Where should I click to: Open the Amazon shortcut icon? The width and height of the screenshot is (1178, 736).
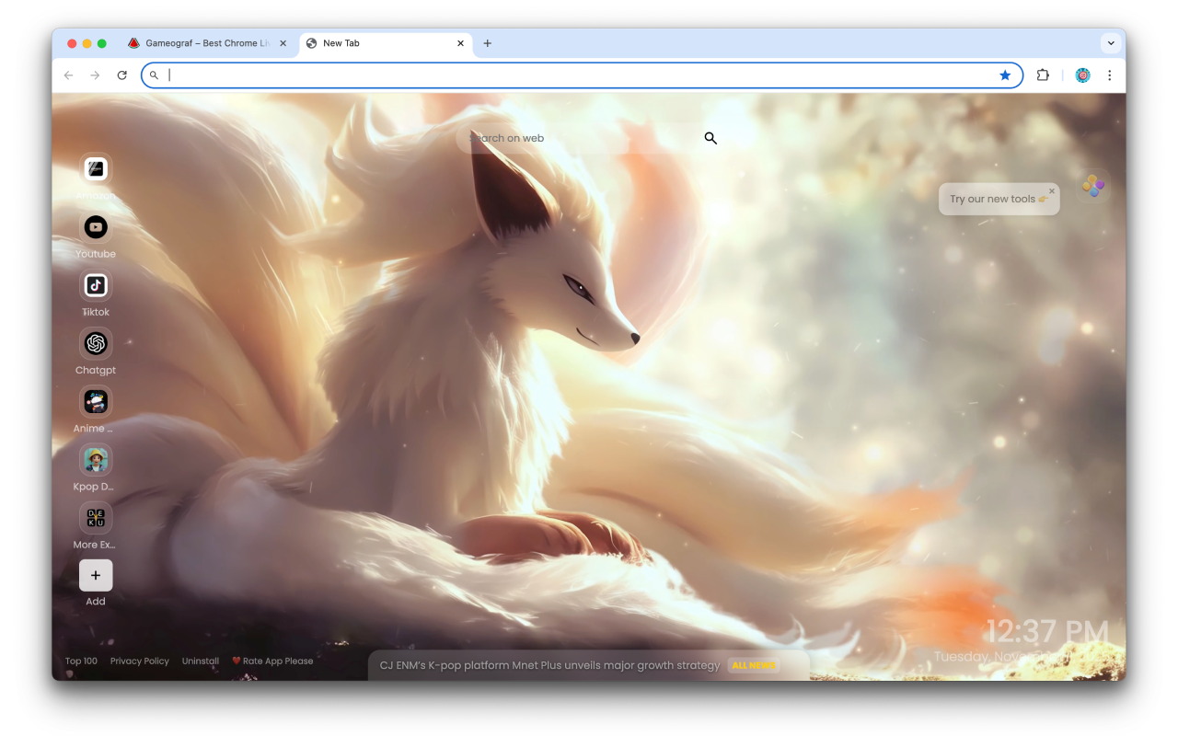(x=96, y=169)
